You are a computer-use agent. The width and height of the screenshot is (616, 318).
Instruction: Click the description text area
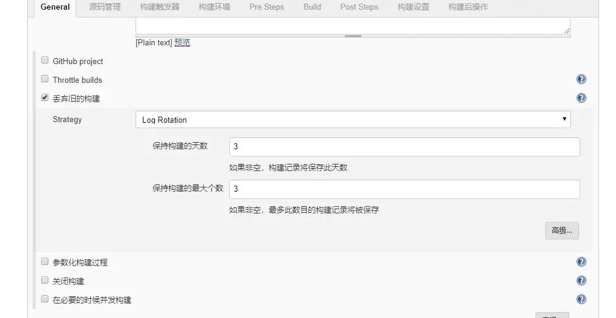[353, 25]
